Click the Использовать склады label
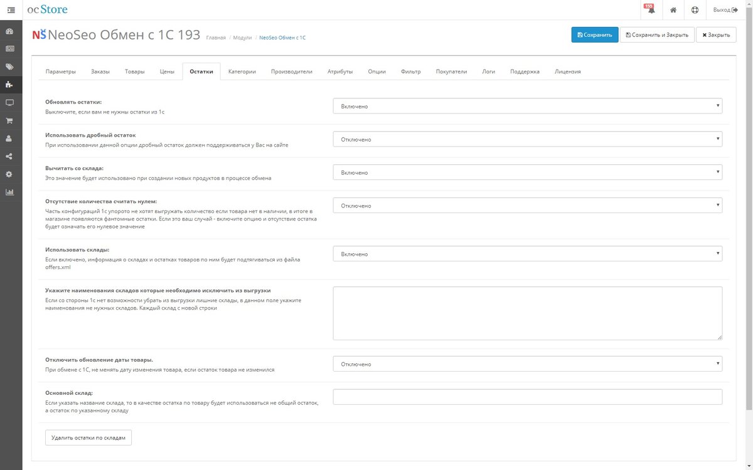This screenshot has height=470, width=753. pos(77,249)
